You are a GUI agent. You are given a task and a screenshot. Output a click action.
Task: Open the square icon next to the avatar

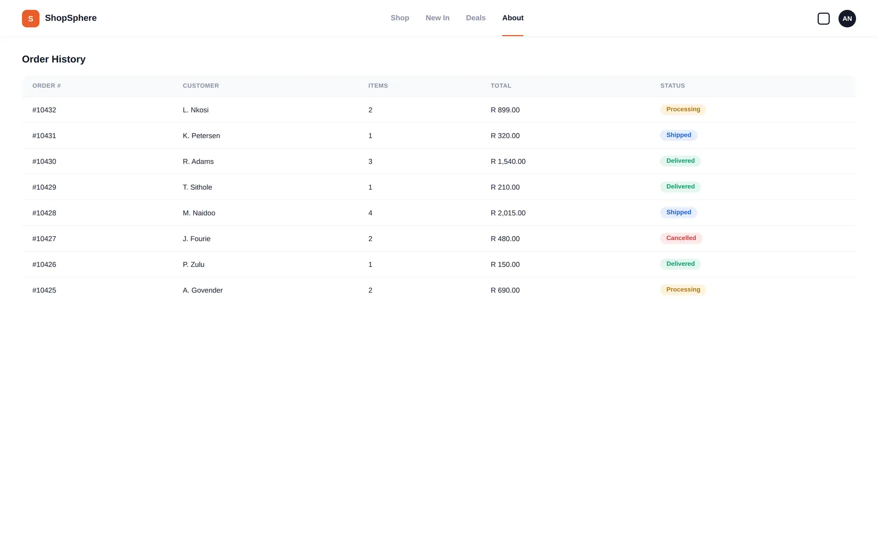(823, 19)
